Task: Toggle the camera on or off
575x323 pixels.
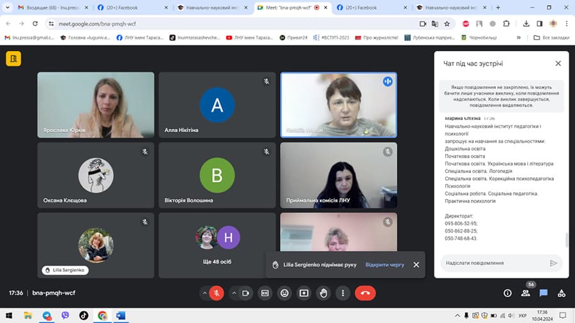Action: pyautogui.click(x=245, y=293)
